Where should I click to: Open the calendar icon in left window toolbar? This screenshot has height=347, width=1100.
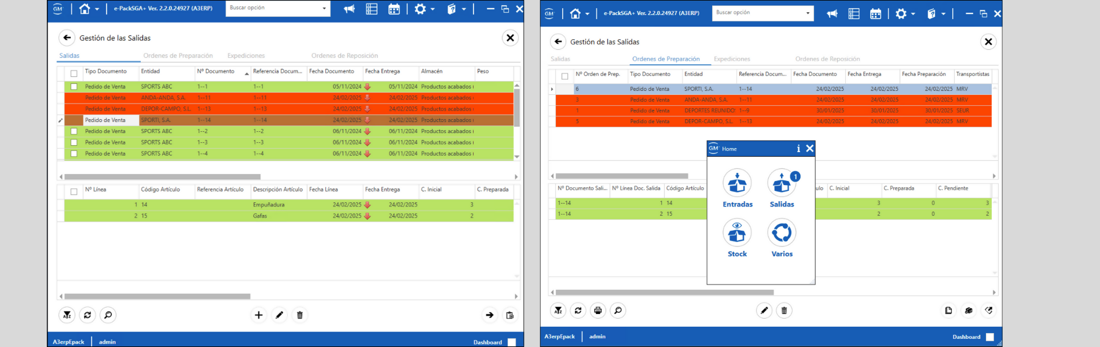pos(394,9)
